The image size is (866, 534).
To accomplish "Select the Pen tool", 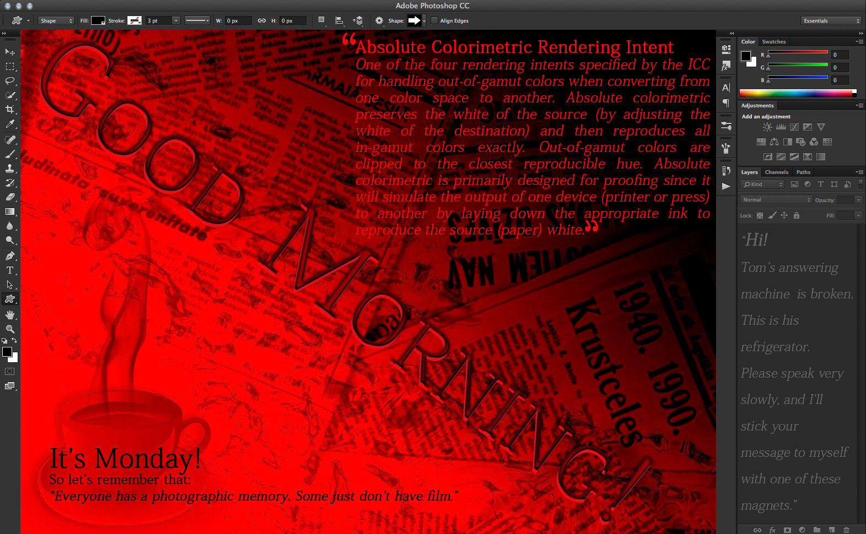I will (10, 256).
